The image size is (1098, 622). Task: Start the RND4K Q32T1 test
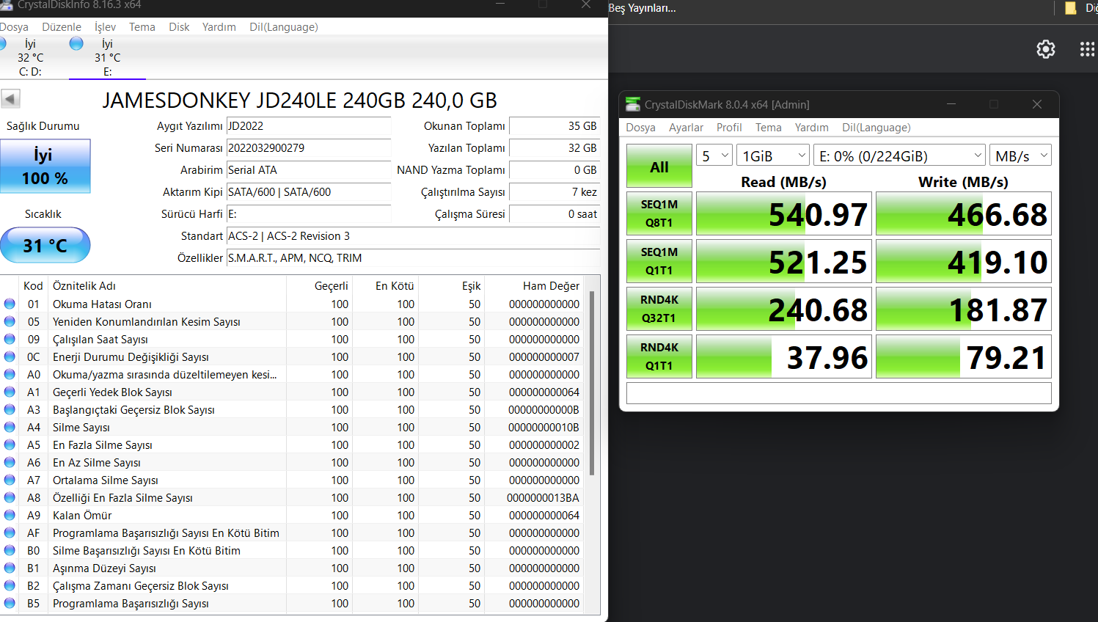pos(659,309)
